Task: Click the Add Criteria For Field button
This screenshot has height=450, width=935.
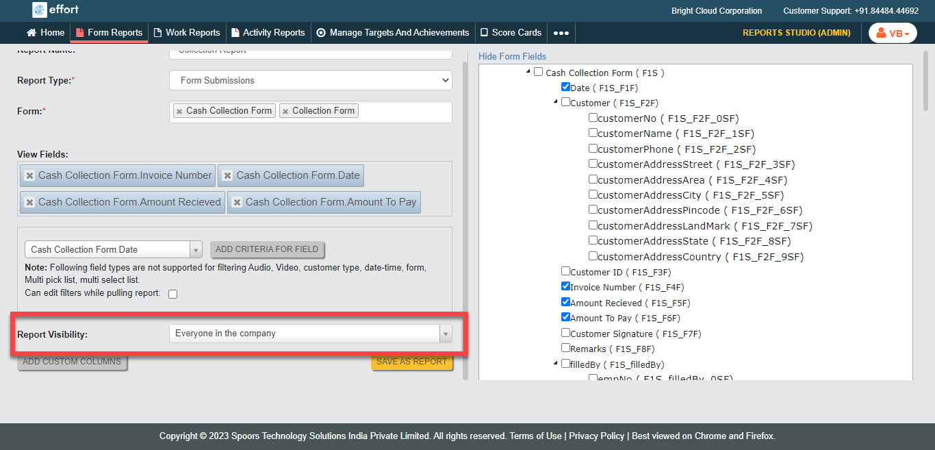Action: point(267,249)
